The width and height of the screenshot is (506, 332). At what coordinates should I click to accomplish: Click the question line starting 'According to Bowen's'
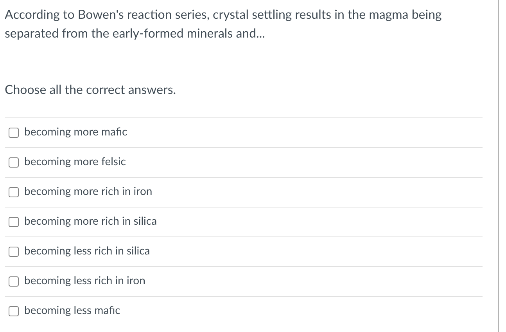click(223, 15)
